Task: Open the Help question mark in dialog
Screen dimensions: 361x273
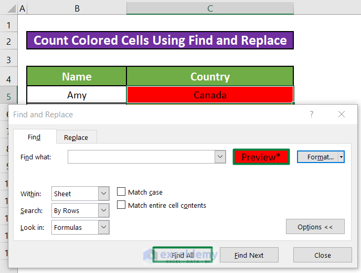Action: pos(311,114)
